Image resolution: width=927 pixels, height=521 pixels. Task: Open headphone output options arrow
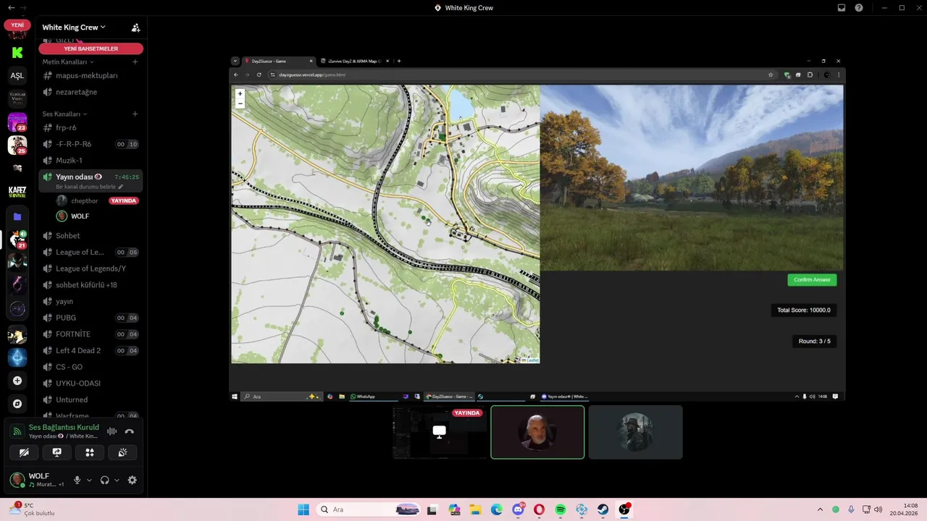point(117,480)
